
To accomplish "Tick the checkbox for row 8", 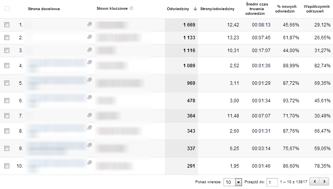I will [x=7, y=131].
